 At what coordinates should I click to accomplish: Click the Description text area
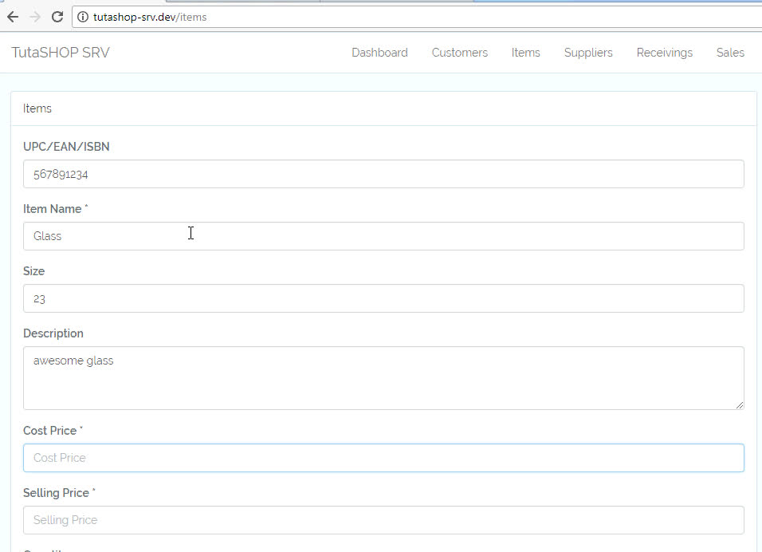(x=383, y=377)
